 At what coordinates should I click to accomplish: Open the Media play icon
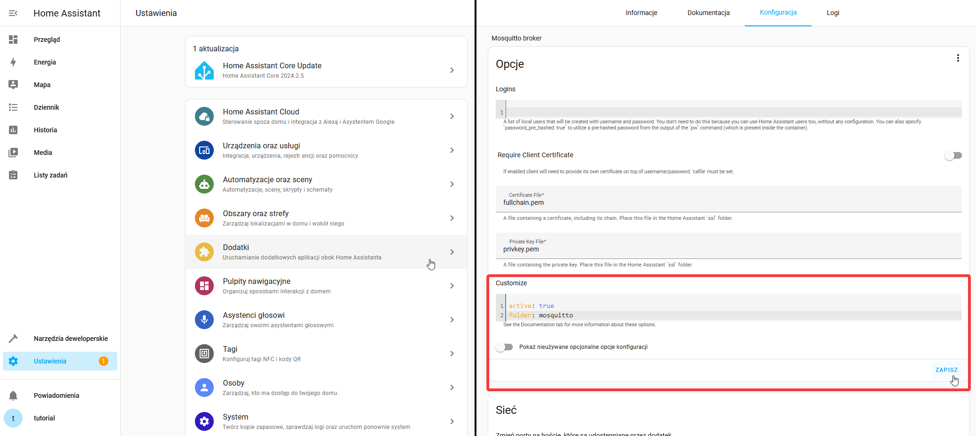click(13, 153)
